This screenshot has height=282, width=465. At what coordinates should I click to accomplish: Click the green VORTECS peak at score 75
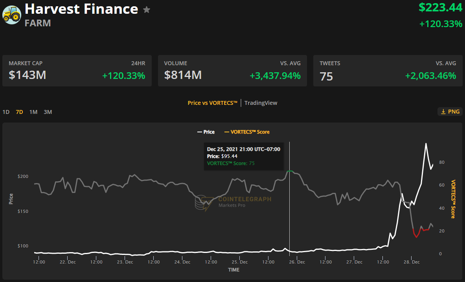coord(290,171)
